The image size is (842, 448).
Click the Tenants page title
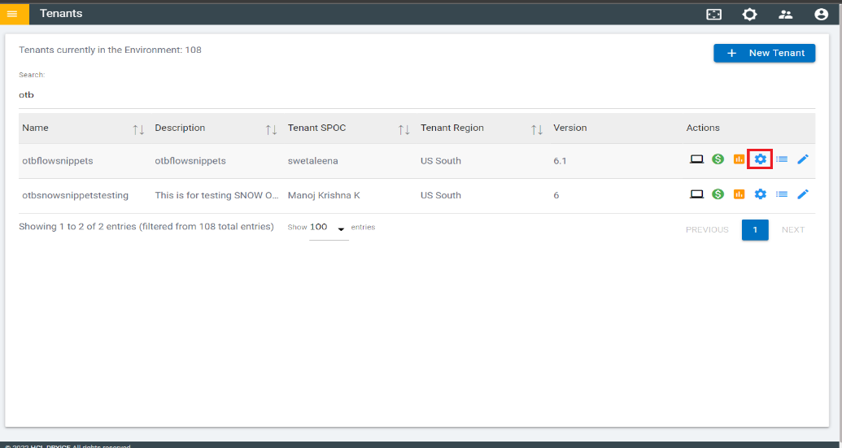click(x=61, y=13)
